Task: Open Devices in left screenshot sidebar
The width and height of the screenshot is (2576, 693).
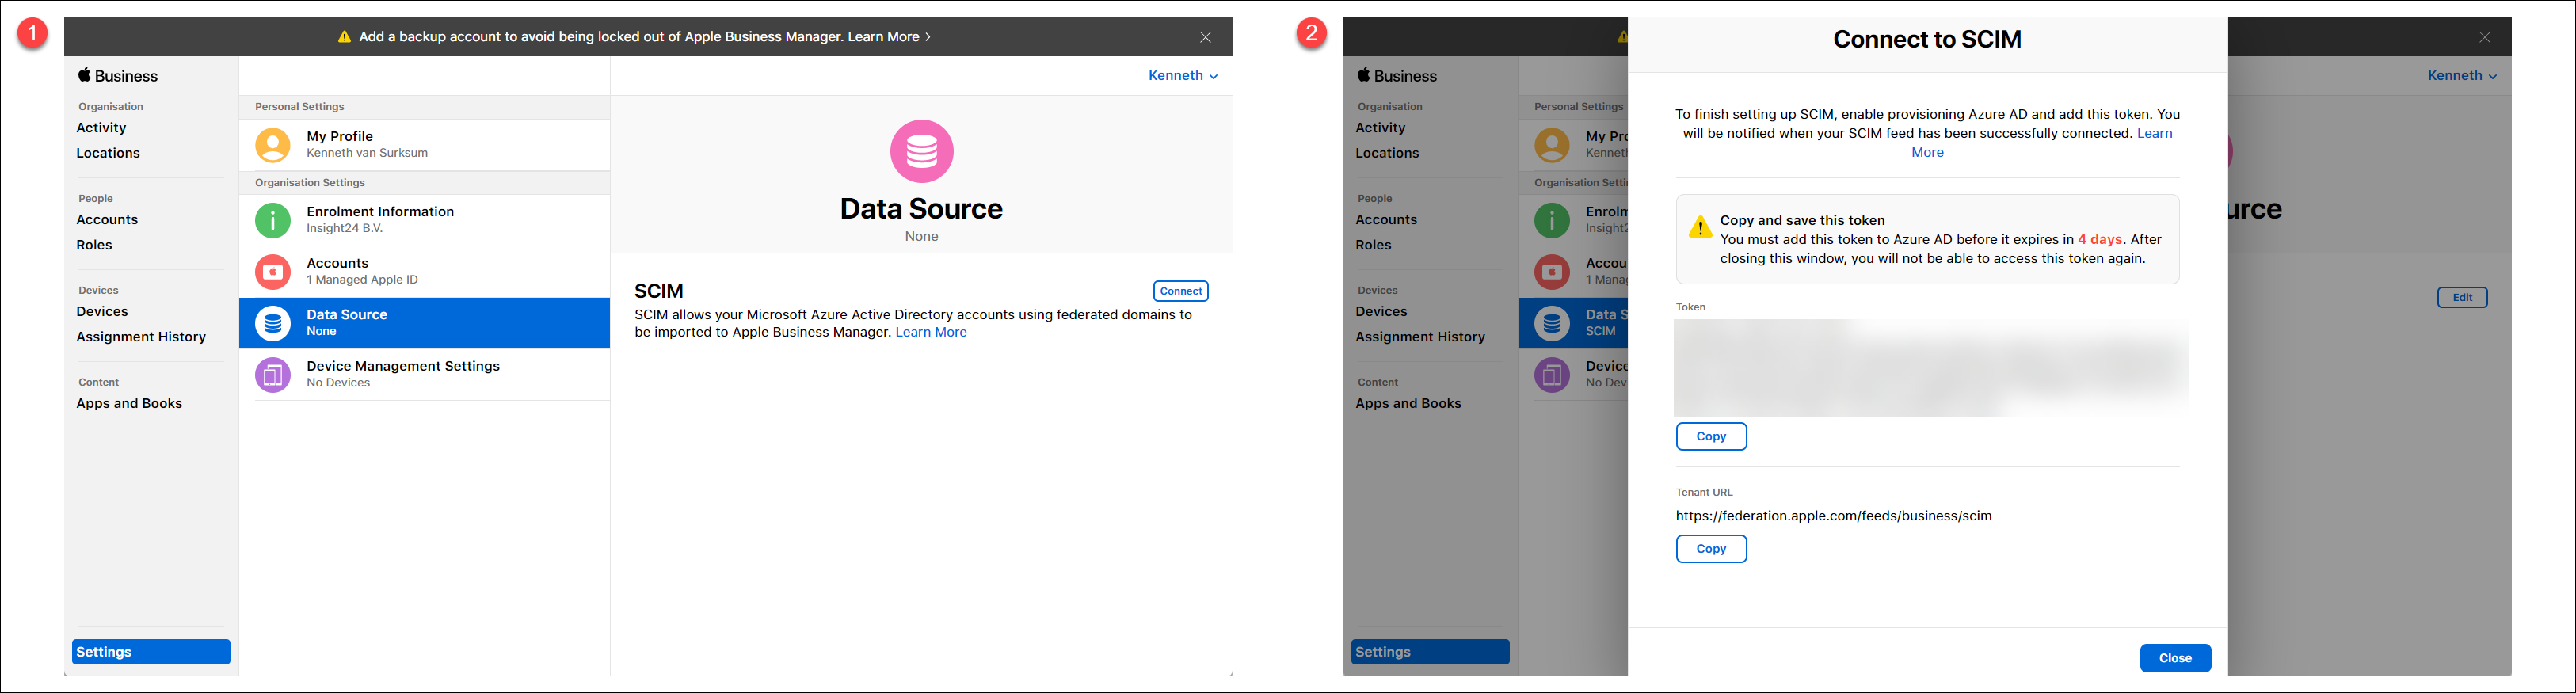Action: 102,312
